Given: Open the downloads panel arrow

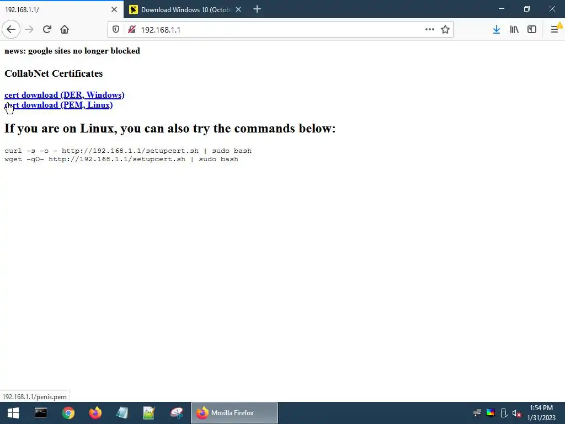Looking at the screenshot, I should point(497,30).
